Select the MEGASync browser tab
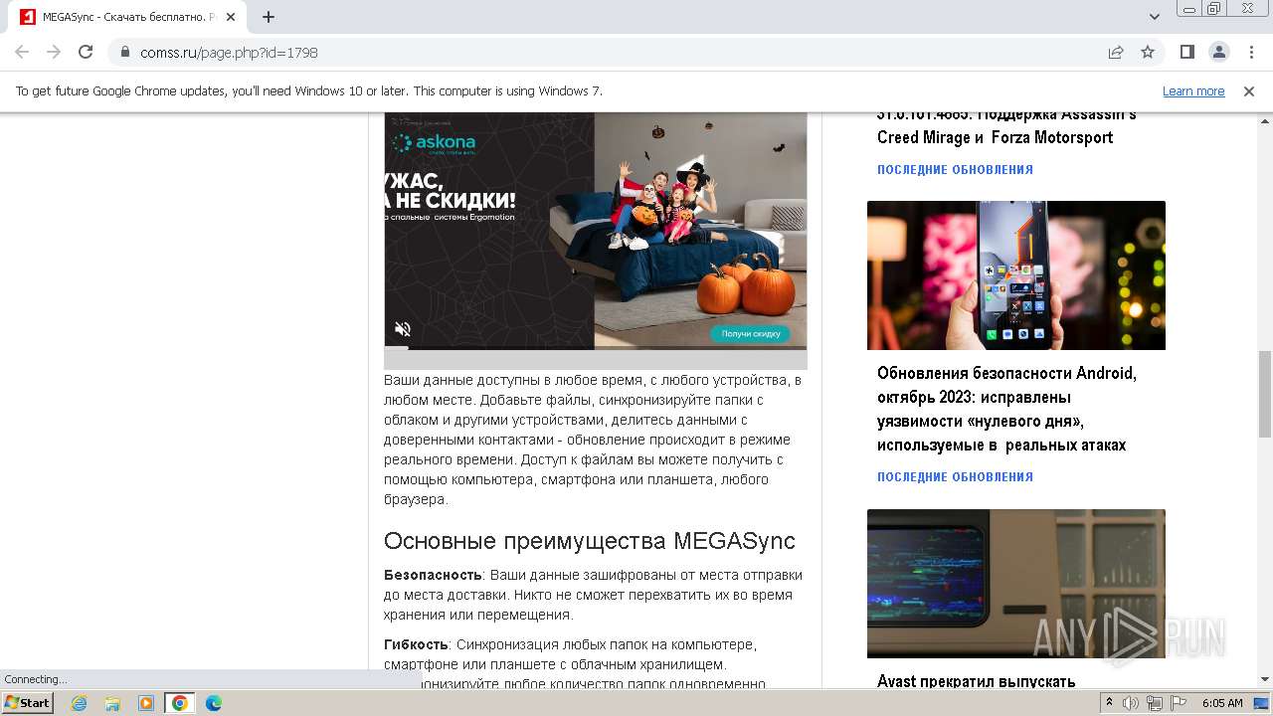 [127, 17]
